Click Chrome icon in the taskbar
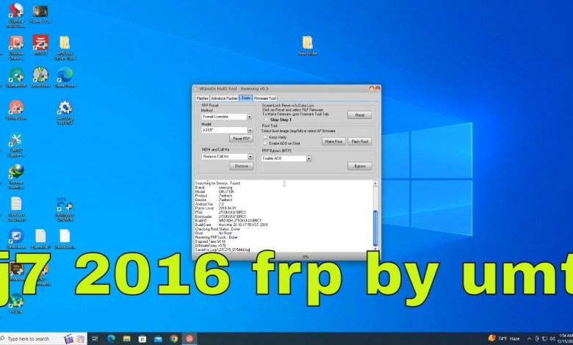 (x=174, y=338)
